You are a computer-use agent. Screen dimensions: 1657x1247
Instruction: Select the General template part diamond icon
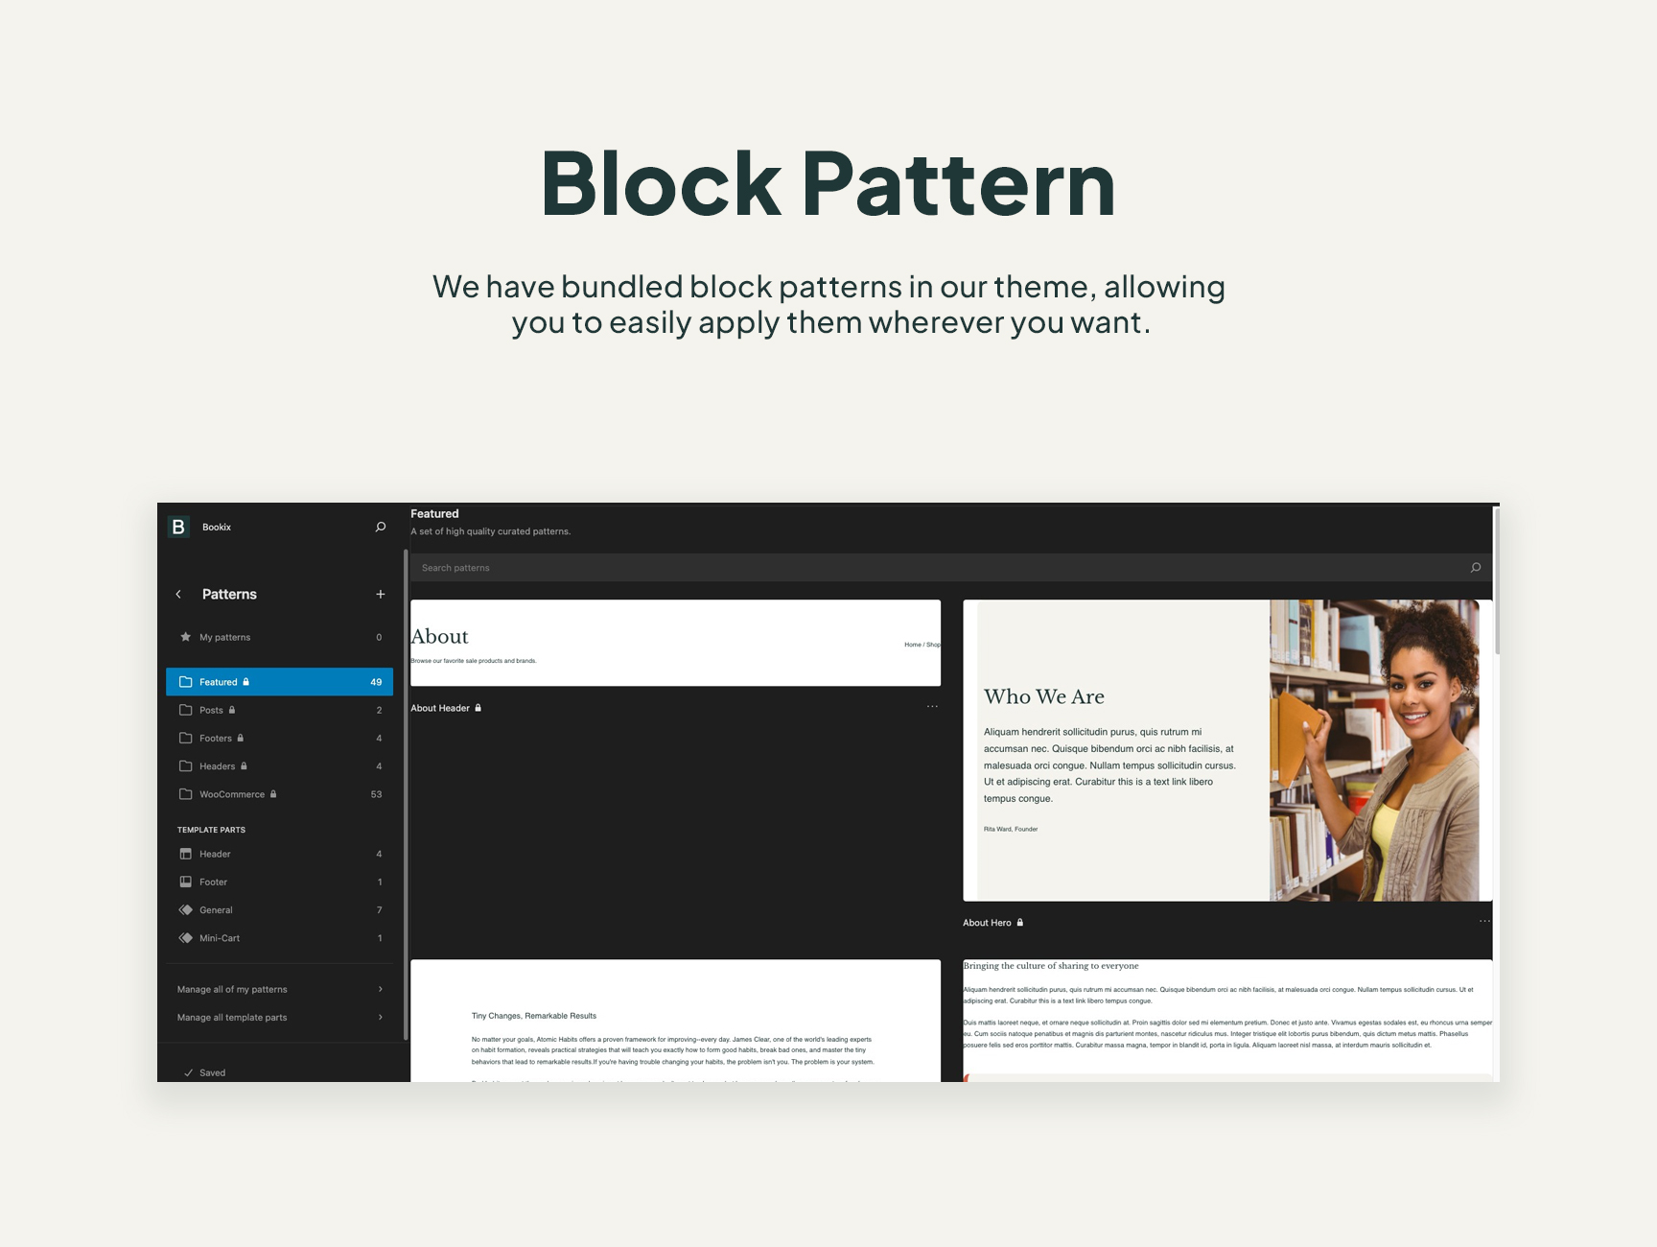[x=185, y=909]
